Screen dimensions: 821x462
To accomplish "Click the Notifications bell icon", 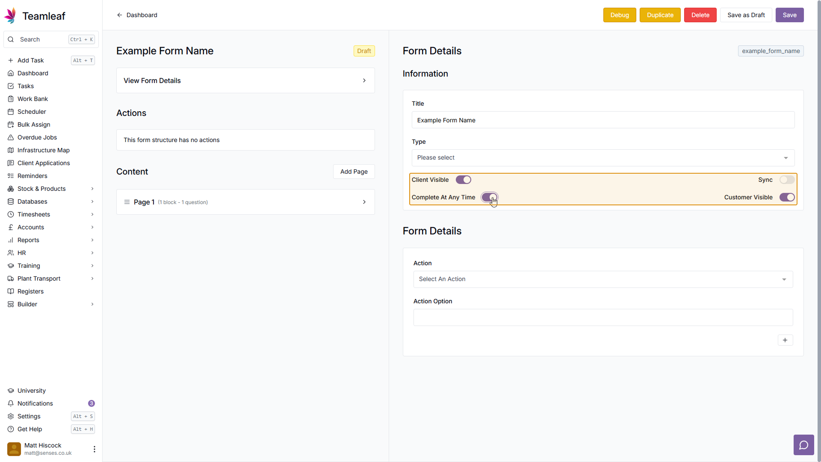I will [11, 403].
